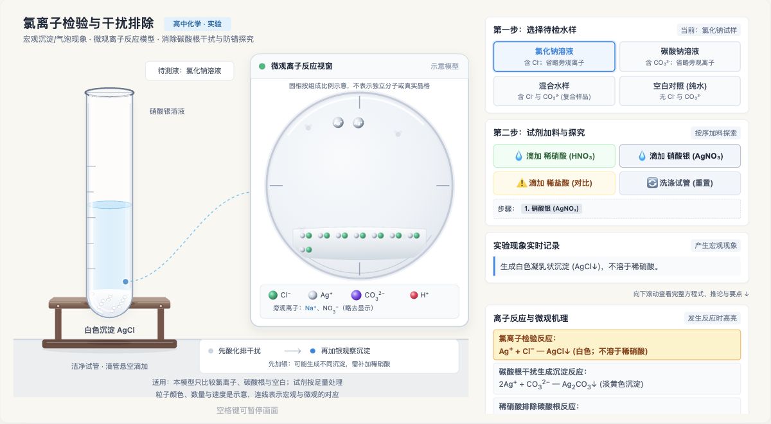Viewport: 771px width, 424px height.
Task: Click the 碳酸根干扰生成沉淀反应 equation card
Action: coord(617,378)
